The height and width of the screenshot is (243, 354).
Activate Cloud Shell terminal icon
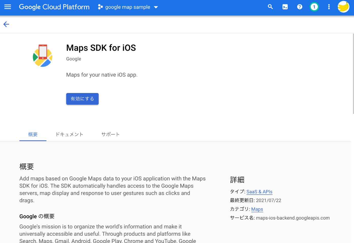tap(285, 7)
